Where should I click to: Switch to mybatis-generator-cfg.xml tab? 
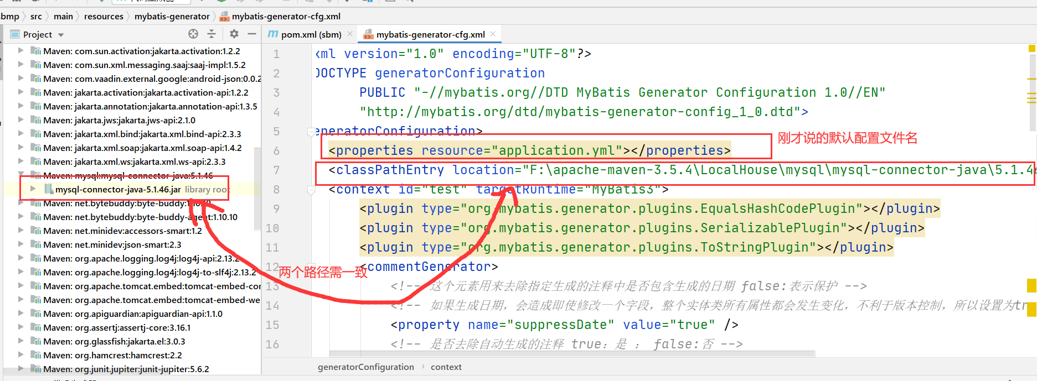pos(431,34)
